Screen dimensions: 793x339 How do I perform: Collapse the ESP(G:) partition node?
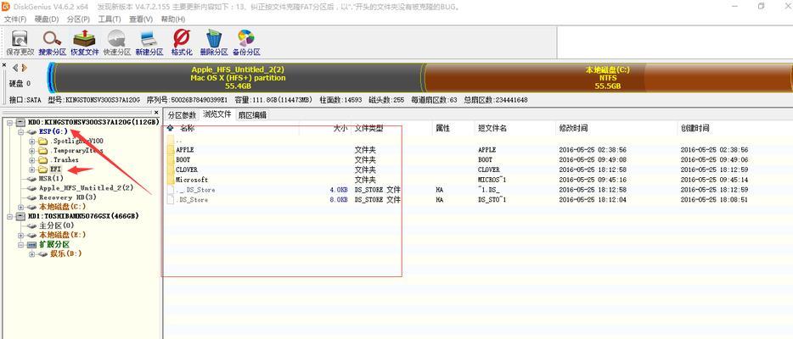[x=20, y=131]
